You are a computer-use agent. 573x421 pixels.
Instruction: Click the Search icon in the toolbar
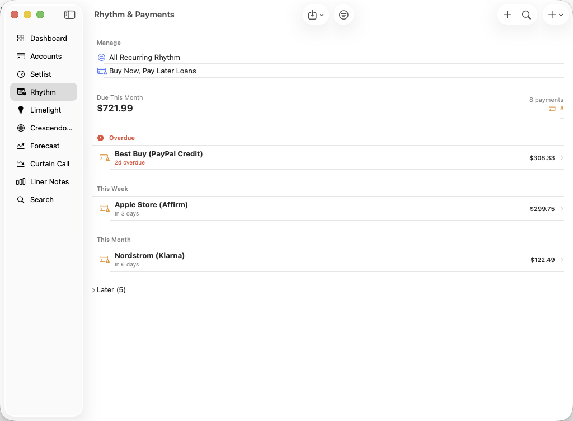point(526,15)
